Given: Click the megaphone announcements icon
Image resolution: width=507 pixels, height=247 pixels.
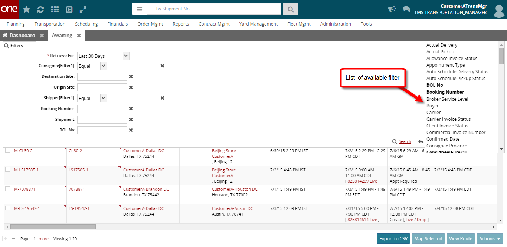Looking at the screenshot, I should tap(392, 9).
